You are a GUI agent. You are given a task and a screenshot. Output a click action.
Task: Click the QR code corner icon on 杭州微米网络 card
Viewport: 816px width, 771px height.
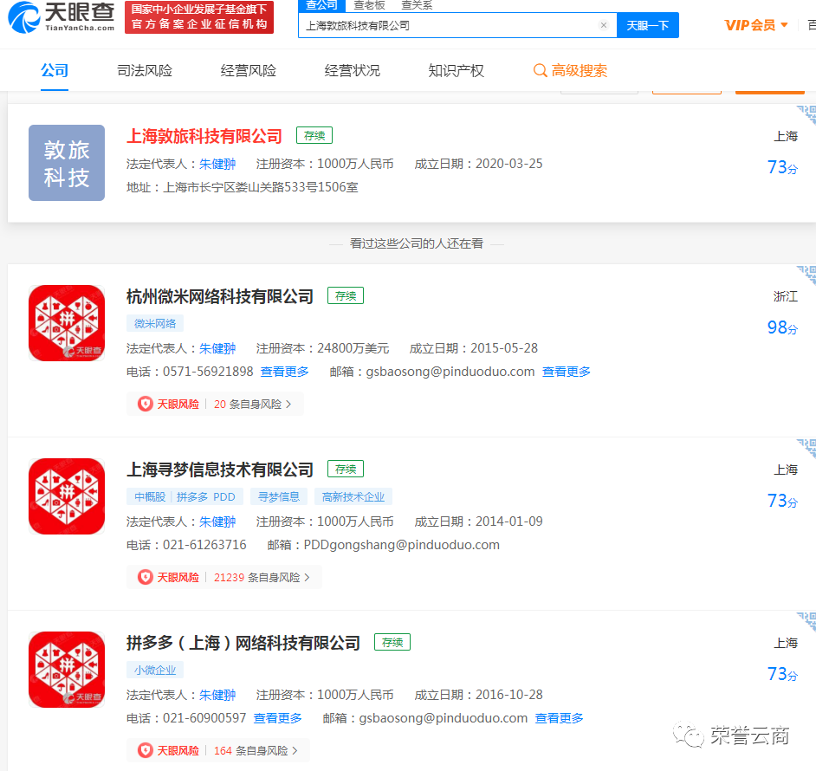point(806,275)
